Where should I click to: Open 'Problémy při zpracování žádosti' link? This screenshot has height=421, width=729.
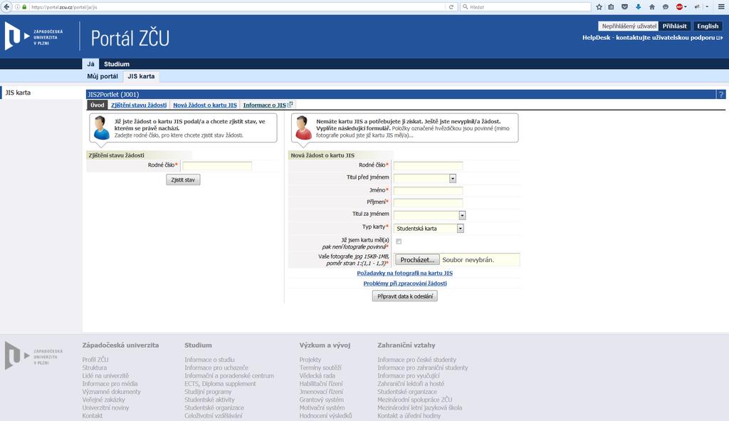[x=405, y=284]
